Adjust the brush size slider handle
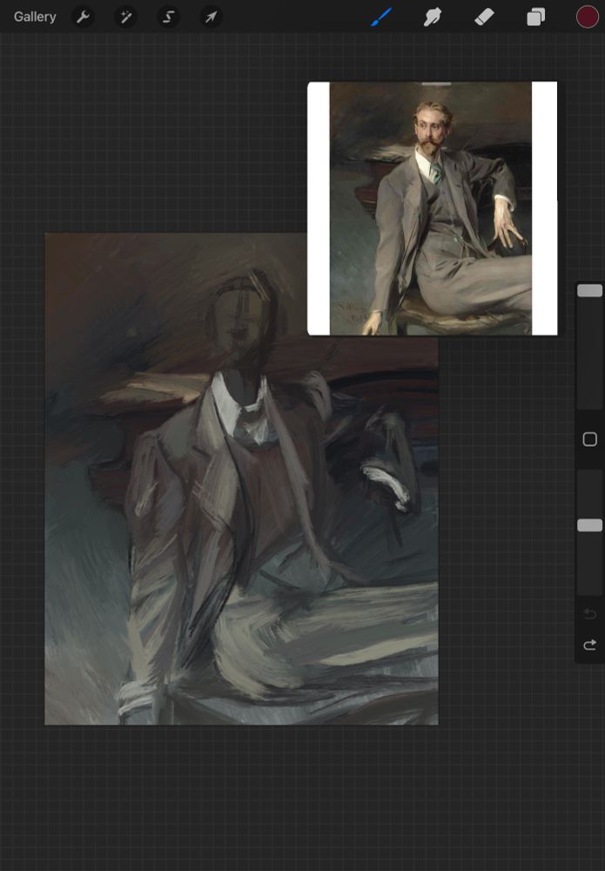This screenshot has height=871, width=605. tap(589, 291)
